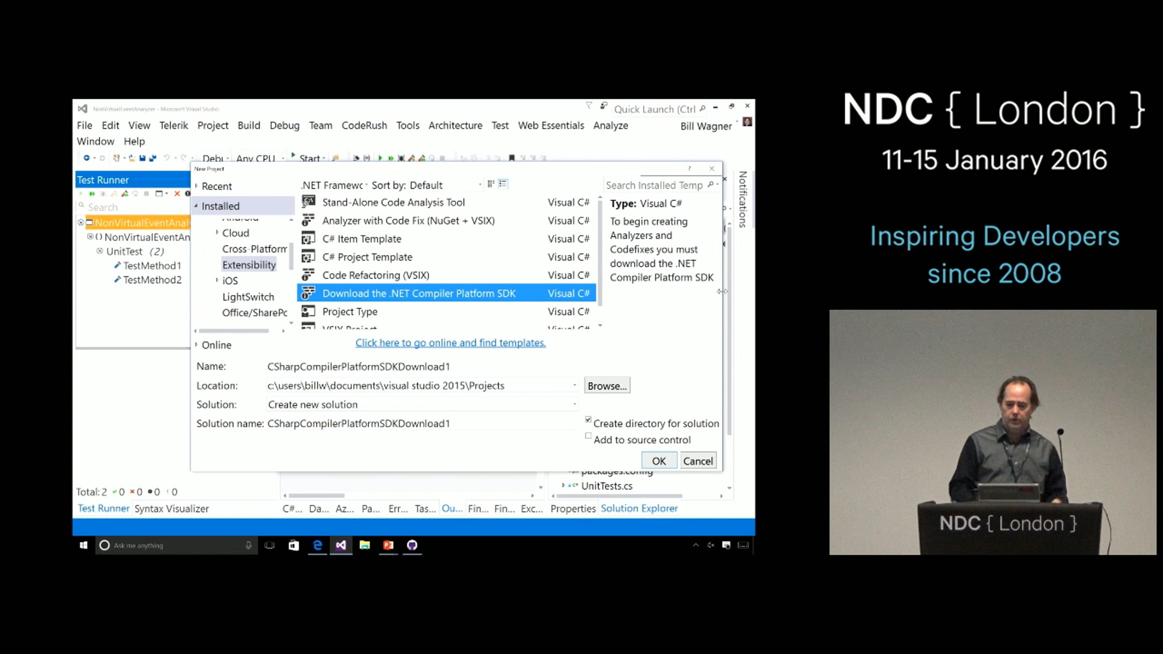Switch to the Syntax Visualizer tab
Screen dimensions: 1163x654
[x=172, y=509]
